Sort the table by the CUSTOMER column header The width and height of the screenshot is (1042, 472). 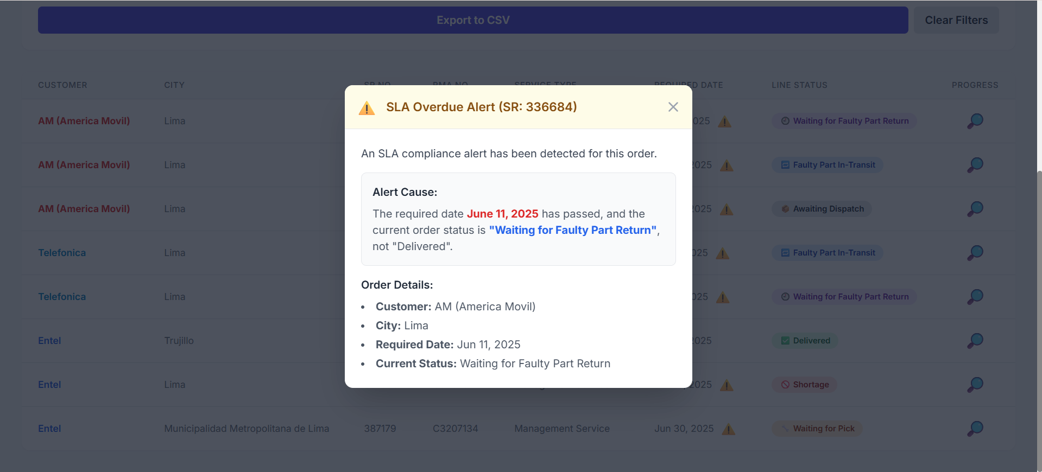pos(62,85)
